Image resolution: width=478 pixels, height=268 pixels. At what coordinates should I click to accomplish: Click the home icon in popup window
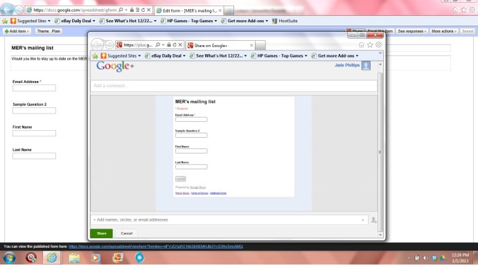tap(361, 45)
